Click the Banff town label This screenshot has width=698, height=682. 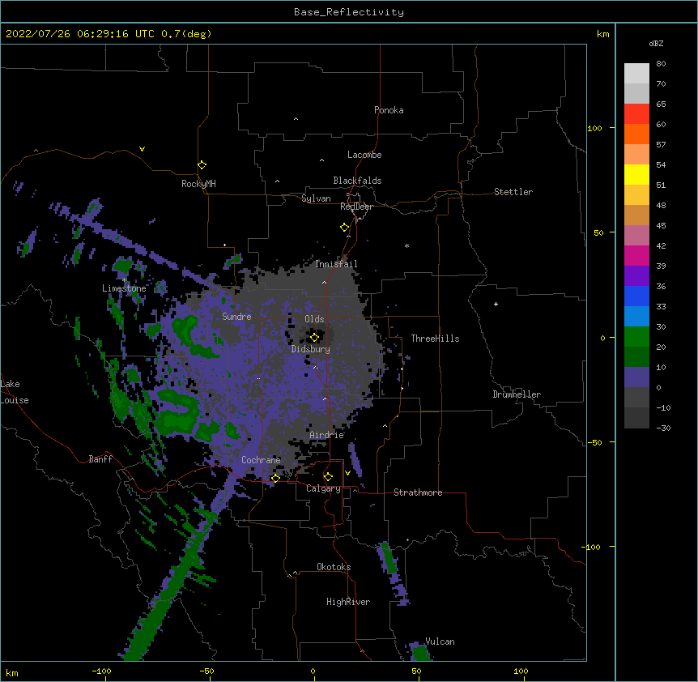click(100, 459)
